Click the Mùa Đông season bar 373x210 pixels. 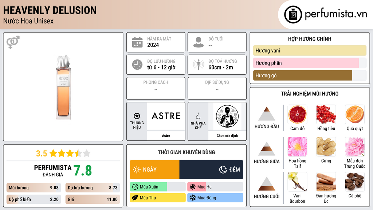215,198
